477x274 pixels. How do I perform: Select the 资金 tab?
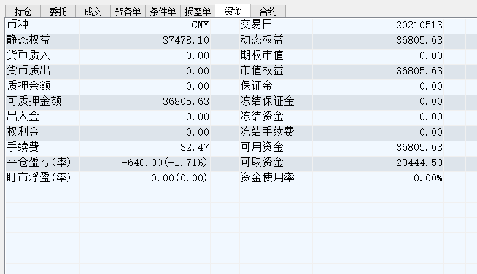[233, 11]
